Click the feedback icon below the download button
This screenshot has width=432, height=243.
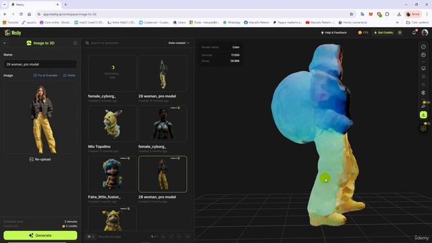click(423, 128)
